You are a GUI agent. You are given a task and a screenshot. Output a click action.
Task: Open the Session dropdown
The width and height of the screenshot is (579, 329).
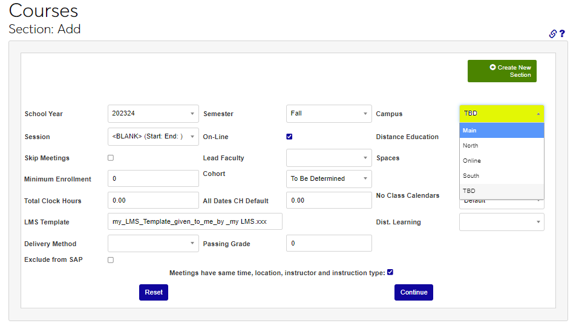(x=153, y=137)
